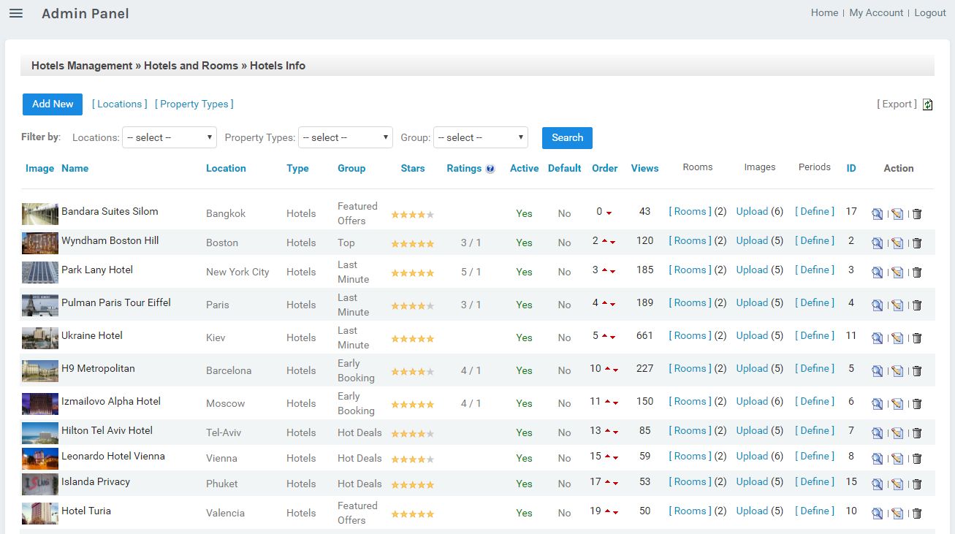955x534 pixels.
Task: Move Pulman Paris Tour Eiffel up in order
Action: 605,303
